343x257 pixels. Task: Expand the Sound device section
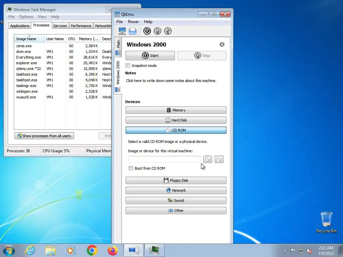click(x=176, y=201)
